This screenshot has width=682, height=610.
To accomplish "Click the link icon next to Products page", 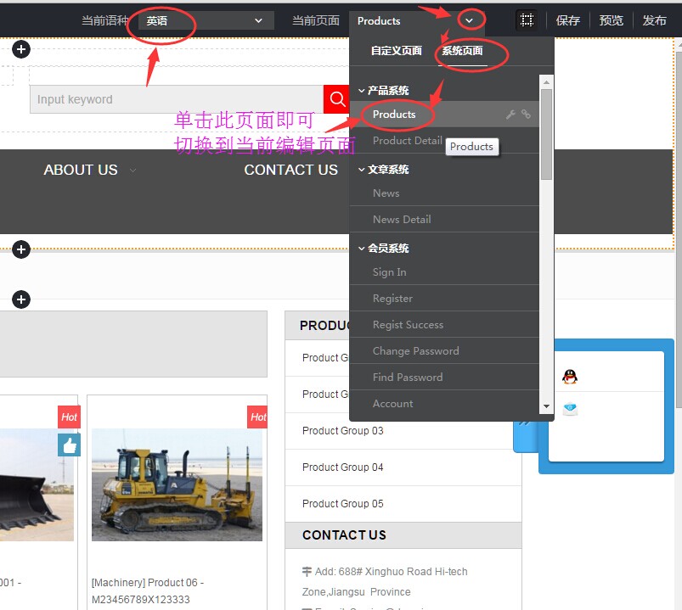I will [527, 114].
